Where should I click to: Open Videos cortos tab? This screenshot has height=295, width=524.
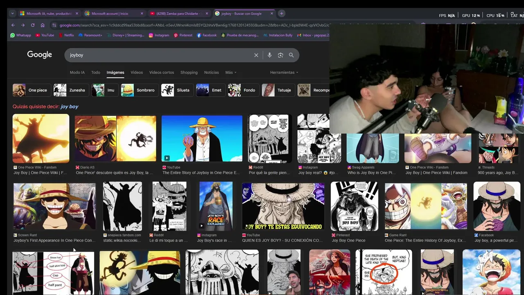click(x=162, y=73)
